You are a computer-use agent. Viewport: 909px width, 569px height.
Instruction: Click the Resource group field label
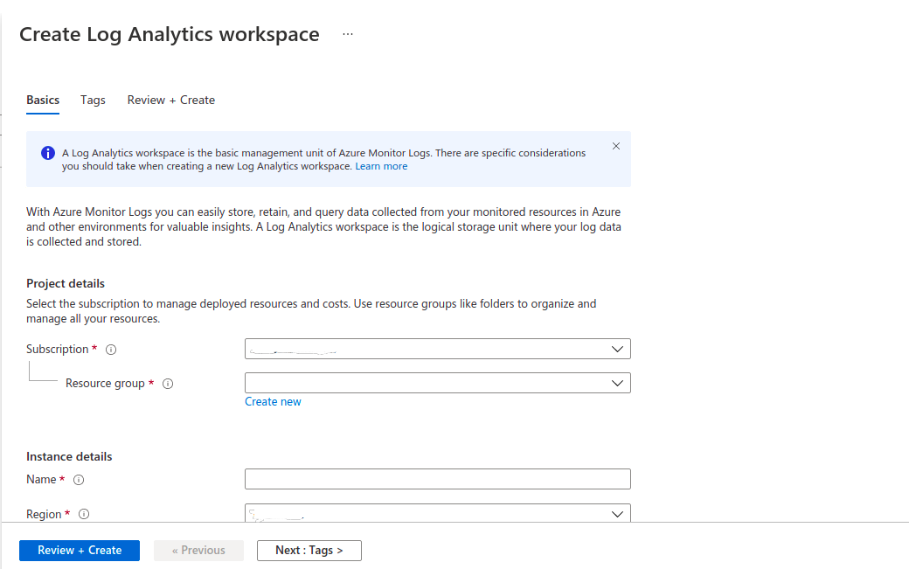click(x=105, y=383)
